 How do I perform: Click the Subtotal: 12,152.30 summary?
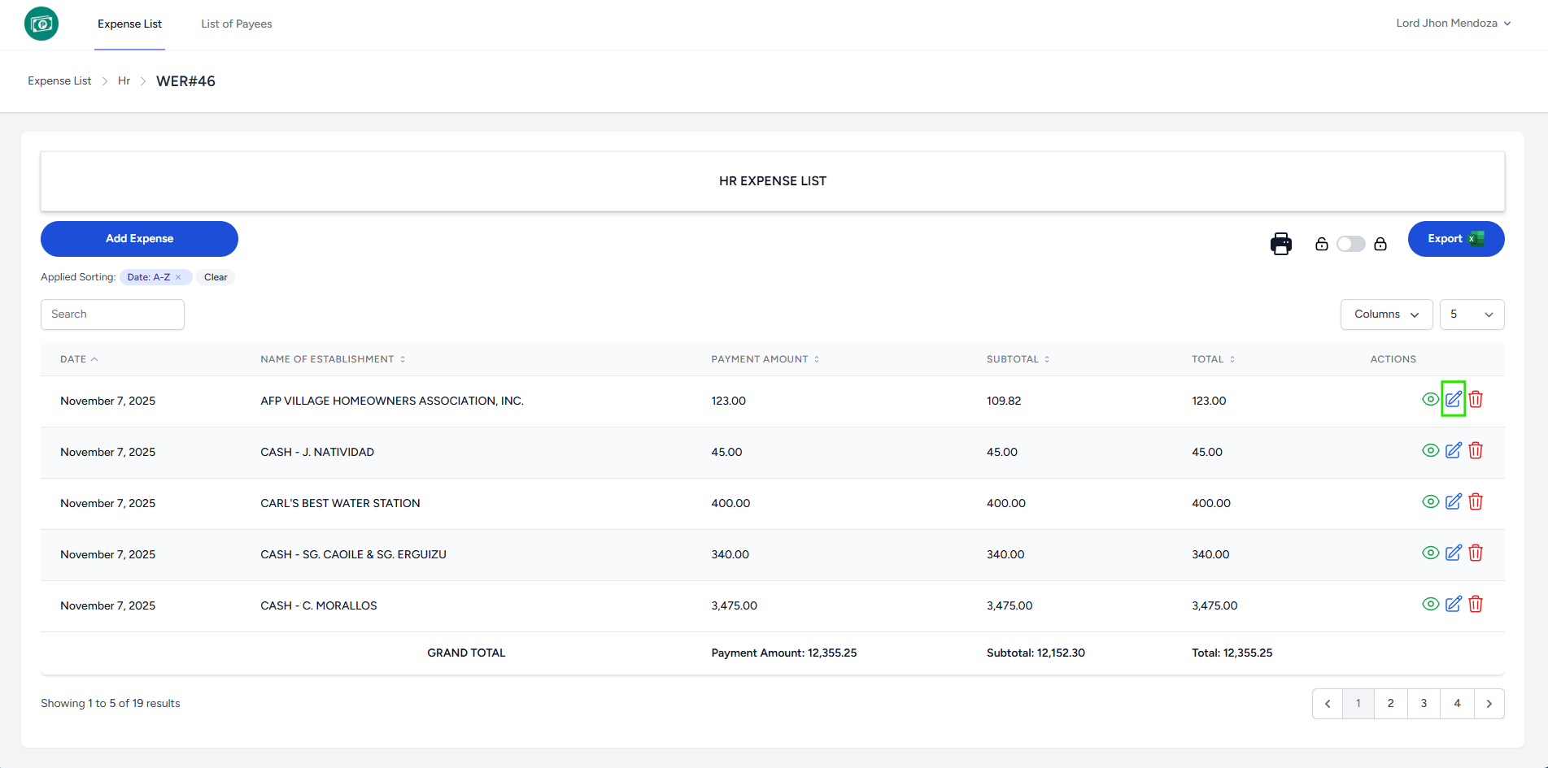click(1036, 653)
